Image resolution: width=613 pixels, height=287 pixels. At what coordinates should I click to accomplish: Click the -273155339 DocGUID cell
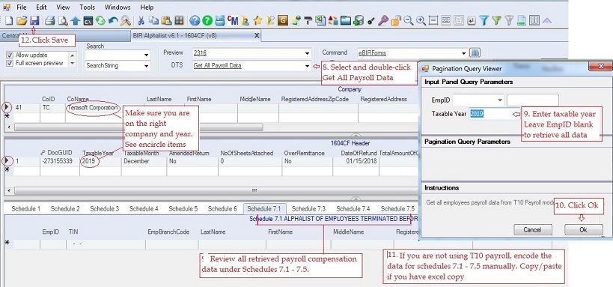tap(59, 161)
